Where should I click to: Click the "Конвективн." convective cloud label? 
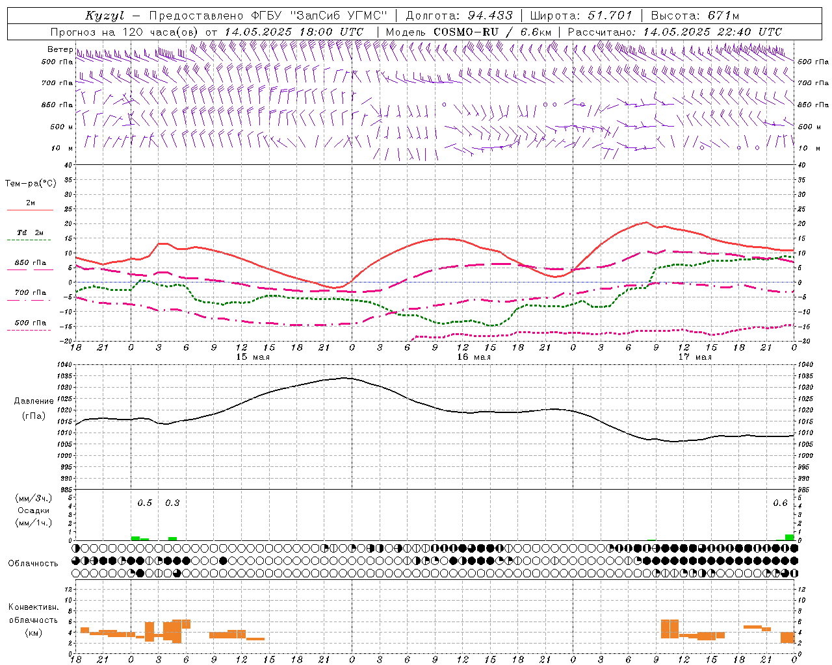[x=34, y=607]
